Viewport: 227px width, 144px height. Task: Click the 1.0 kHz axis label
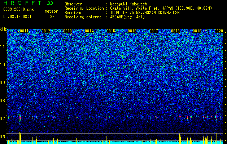point(3,65)
